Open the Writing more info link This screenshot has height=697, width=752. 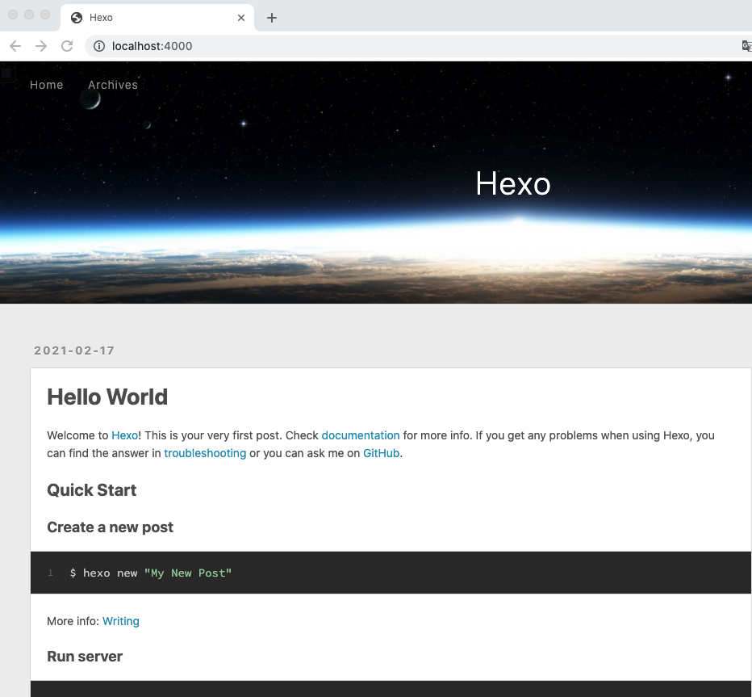click(x=121, y=621)
